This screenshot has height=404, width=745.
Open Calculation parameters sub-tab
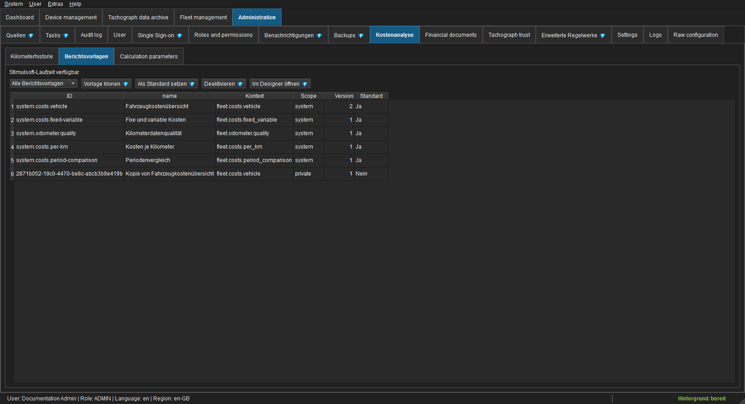coord(149,57)
